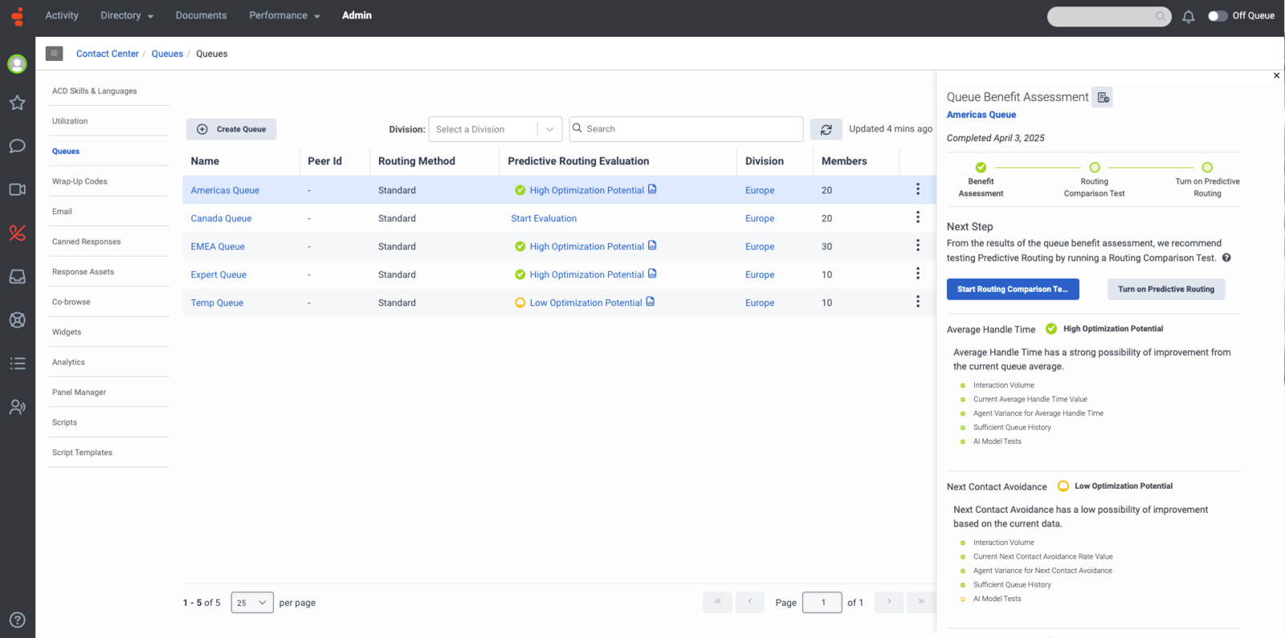The width and height of the screenshot is (1285, 638).
Task: Open the Genesys home logo icon
Action: click(18, 17)
